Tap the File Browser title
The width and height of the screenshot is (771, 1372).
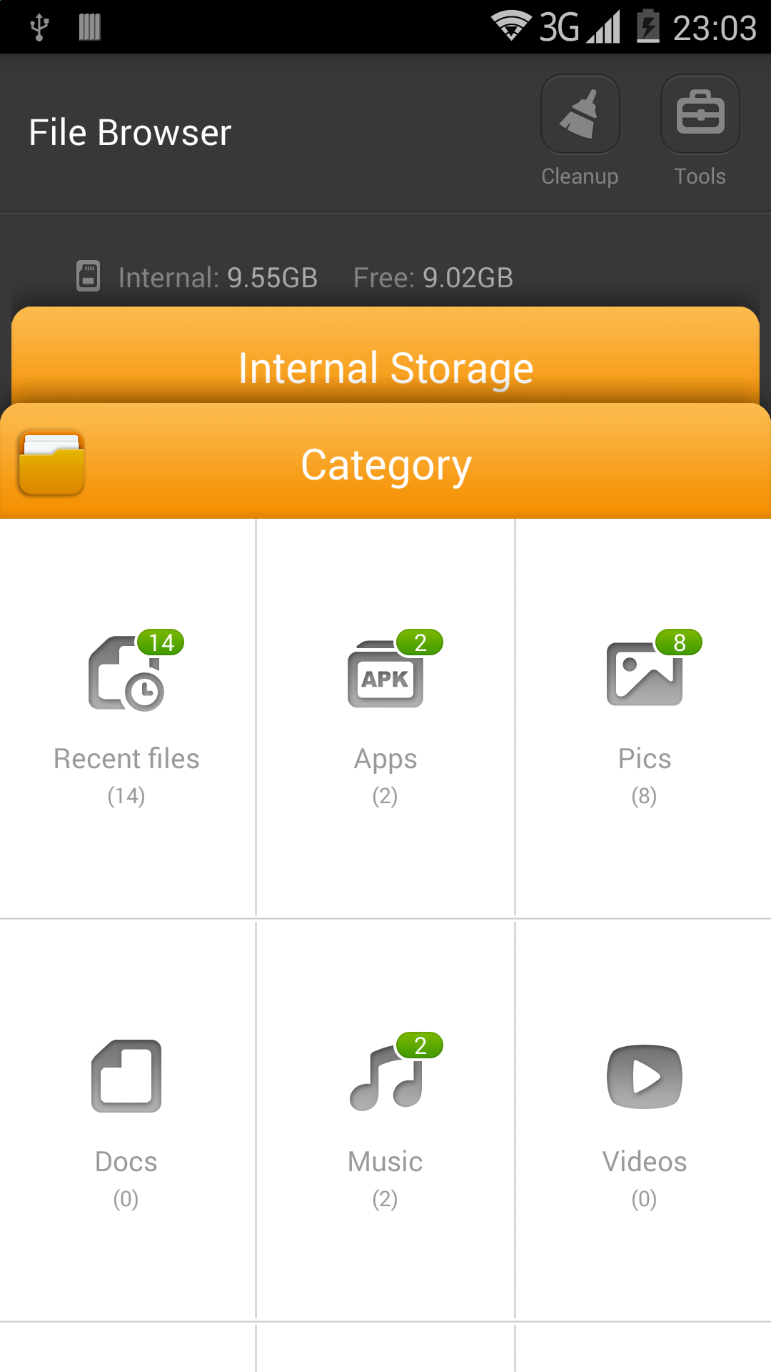tap(130, 133)
